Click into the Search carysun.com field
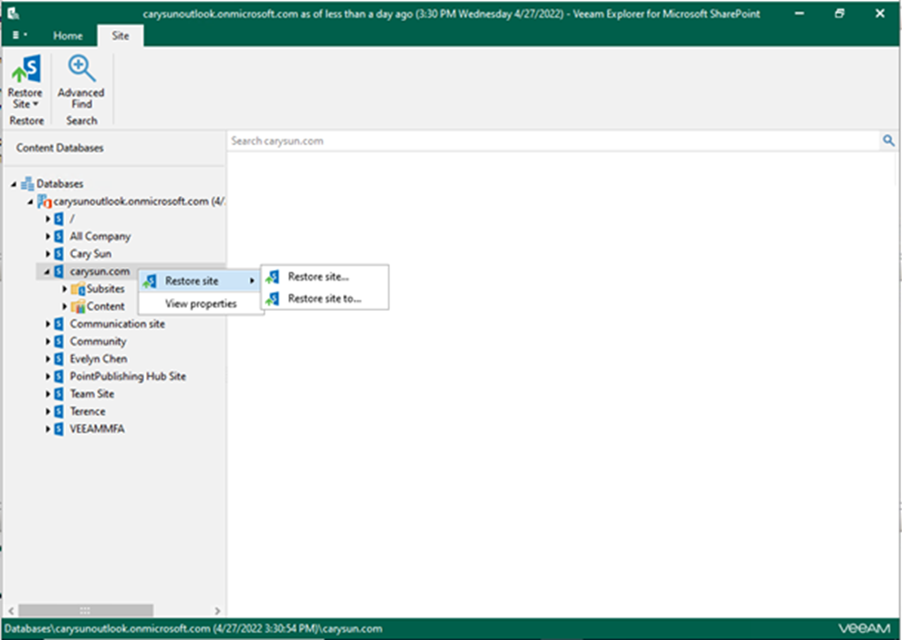 click(553, 140)
